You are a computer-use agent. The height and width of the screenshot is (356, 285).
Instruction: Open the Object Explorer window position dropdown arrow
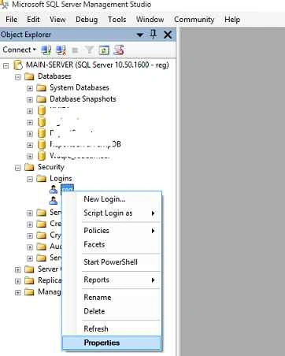click(x=140, y=35)
